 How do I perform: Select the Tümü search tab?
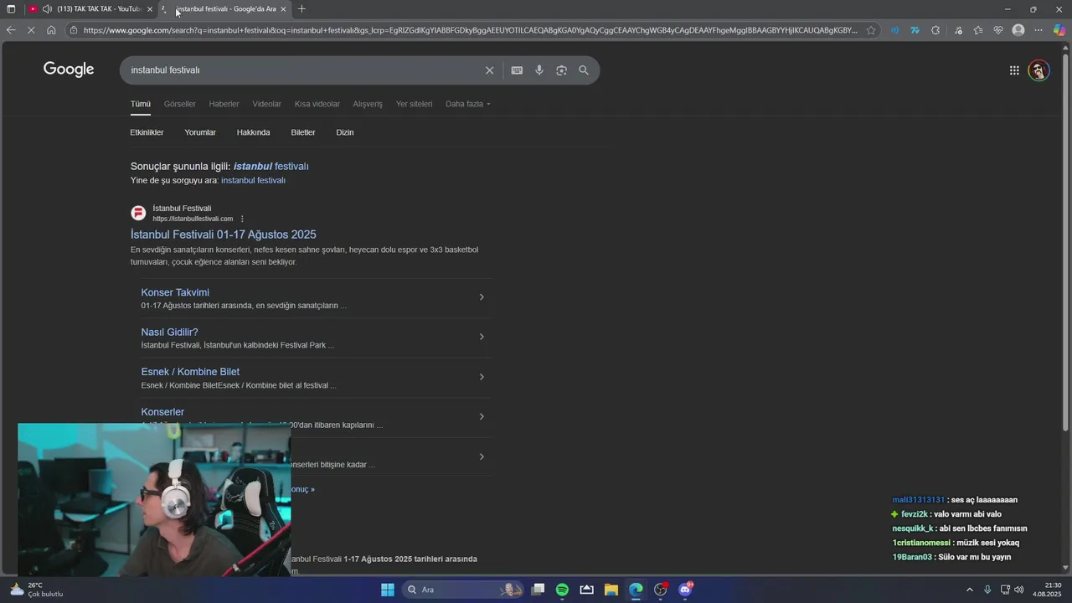pos(140,104)
